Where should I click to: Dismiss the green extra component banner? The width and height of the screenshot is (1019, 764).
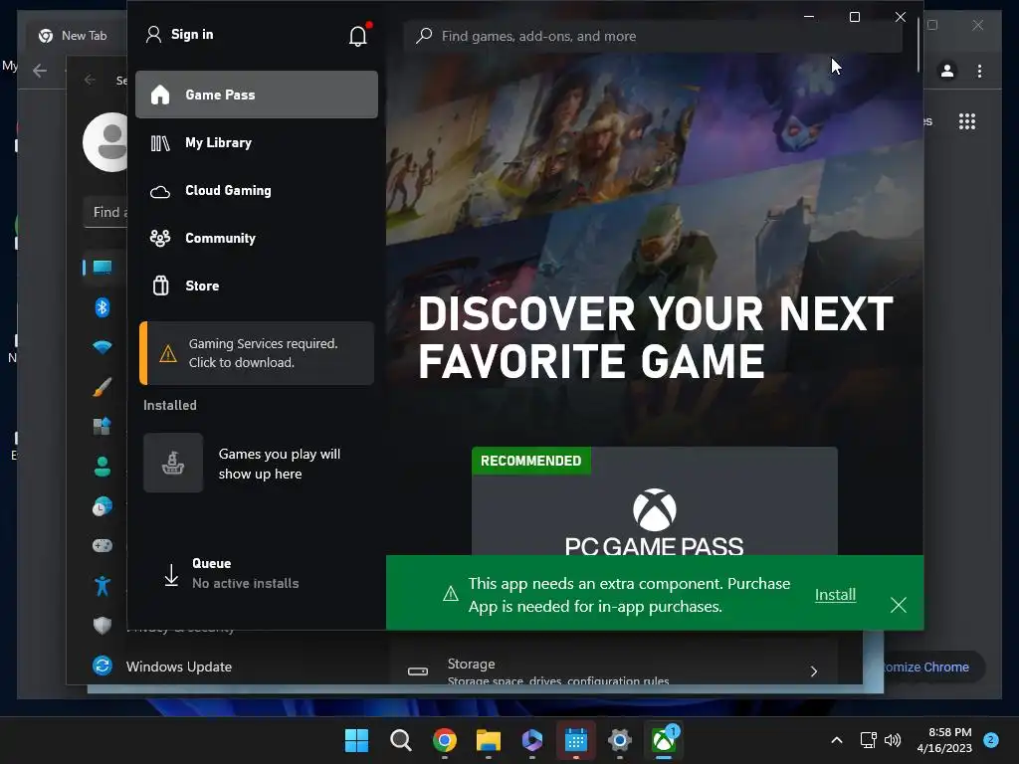coord(899,605)
